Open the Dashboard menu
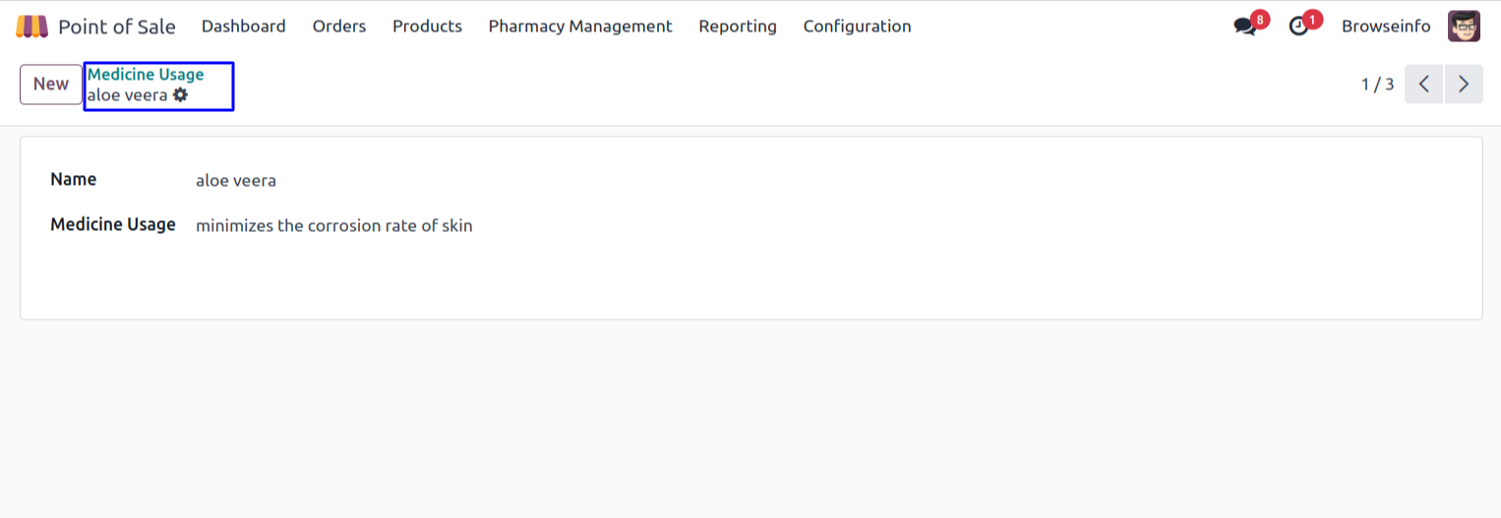 click(243, 27)
